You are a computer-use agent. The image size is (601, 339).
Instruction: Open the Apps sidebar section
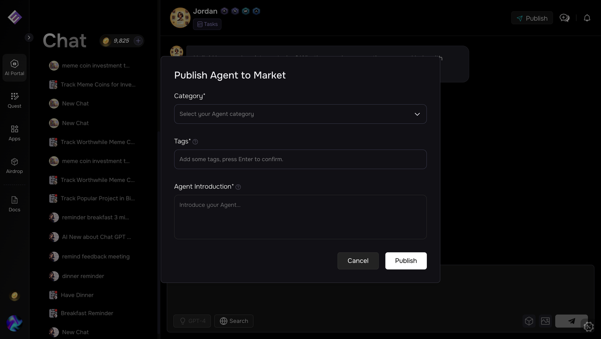click(15, 133)
